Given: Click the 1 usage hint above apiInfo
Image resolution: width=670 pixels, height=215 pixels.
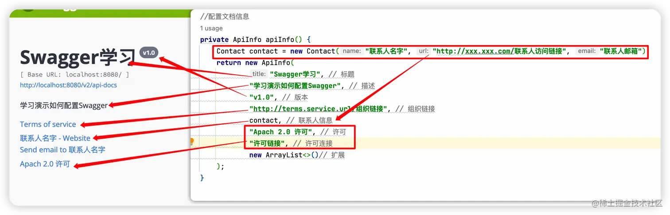Looking at the screenshot, I should coord(211,28).
